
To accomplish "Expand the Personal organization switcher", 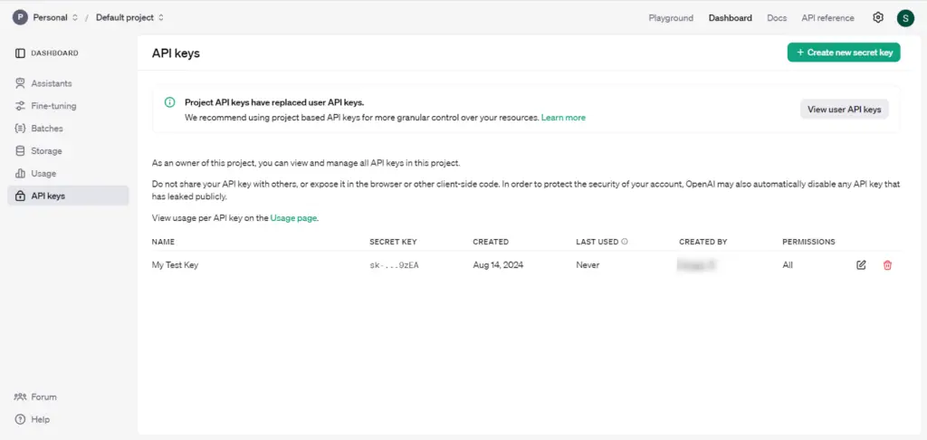I will (54, 17).
